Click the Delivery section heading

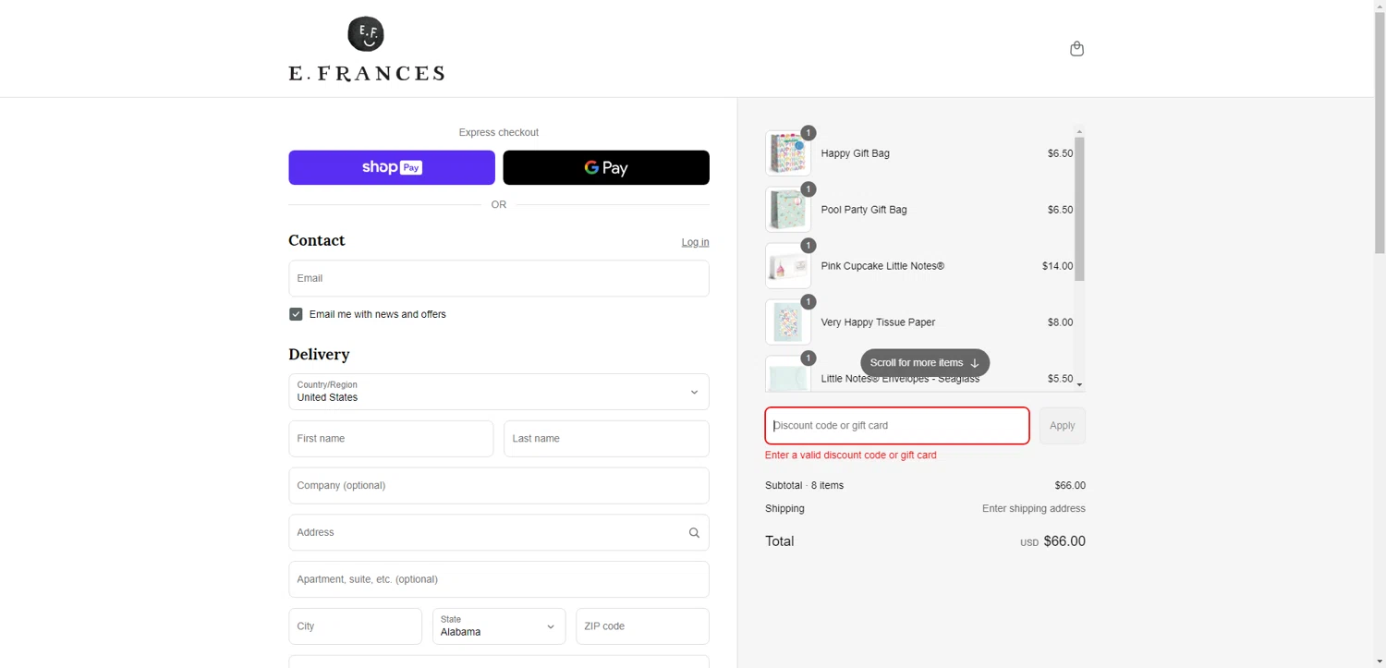[x=319, y=355]
